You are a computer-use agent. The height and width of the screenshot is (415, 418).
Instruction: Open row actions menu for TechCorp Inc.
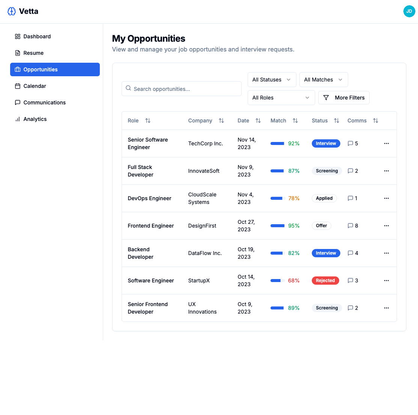tap(386, 143)
